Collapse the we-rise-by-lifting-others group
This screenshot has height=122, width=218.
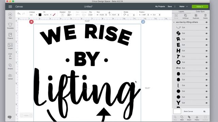pos(174,22)
